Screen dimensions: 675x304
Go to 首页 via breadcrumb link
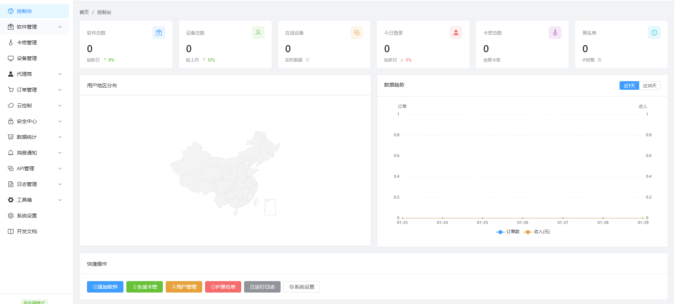pos(84,12)
